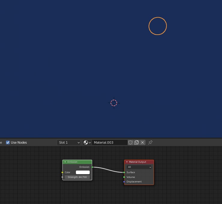Screen dimensions: 222x204
Task: Open the Slot 1 dropdown
Action: tap(69, 142)
